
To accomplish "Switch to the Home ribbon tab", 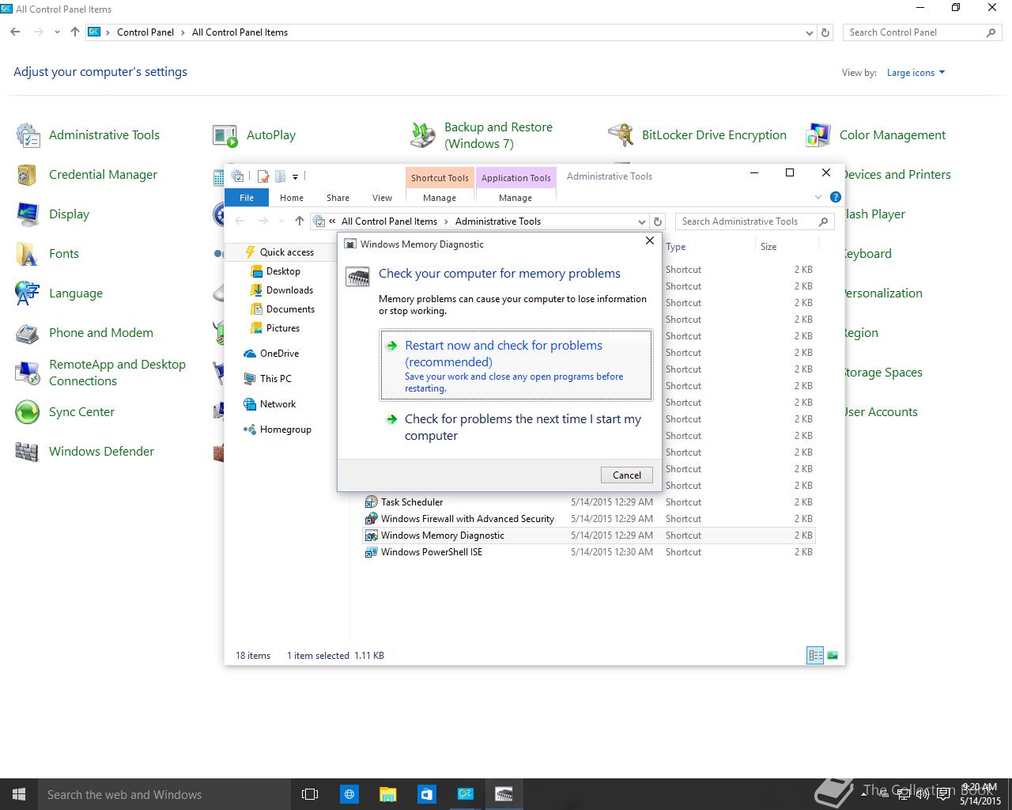I will (292, 198).
